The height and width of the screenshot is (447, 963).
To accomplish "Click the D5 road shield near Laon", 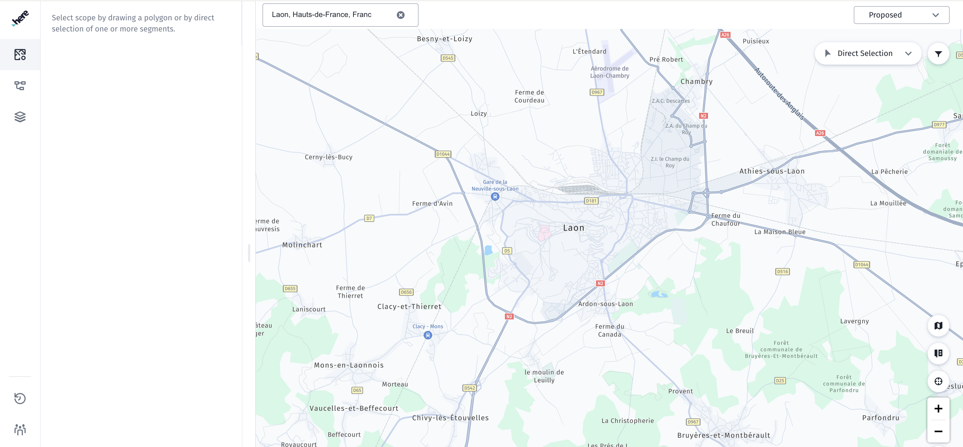I will click(x=507, y=251).
